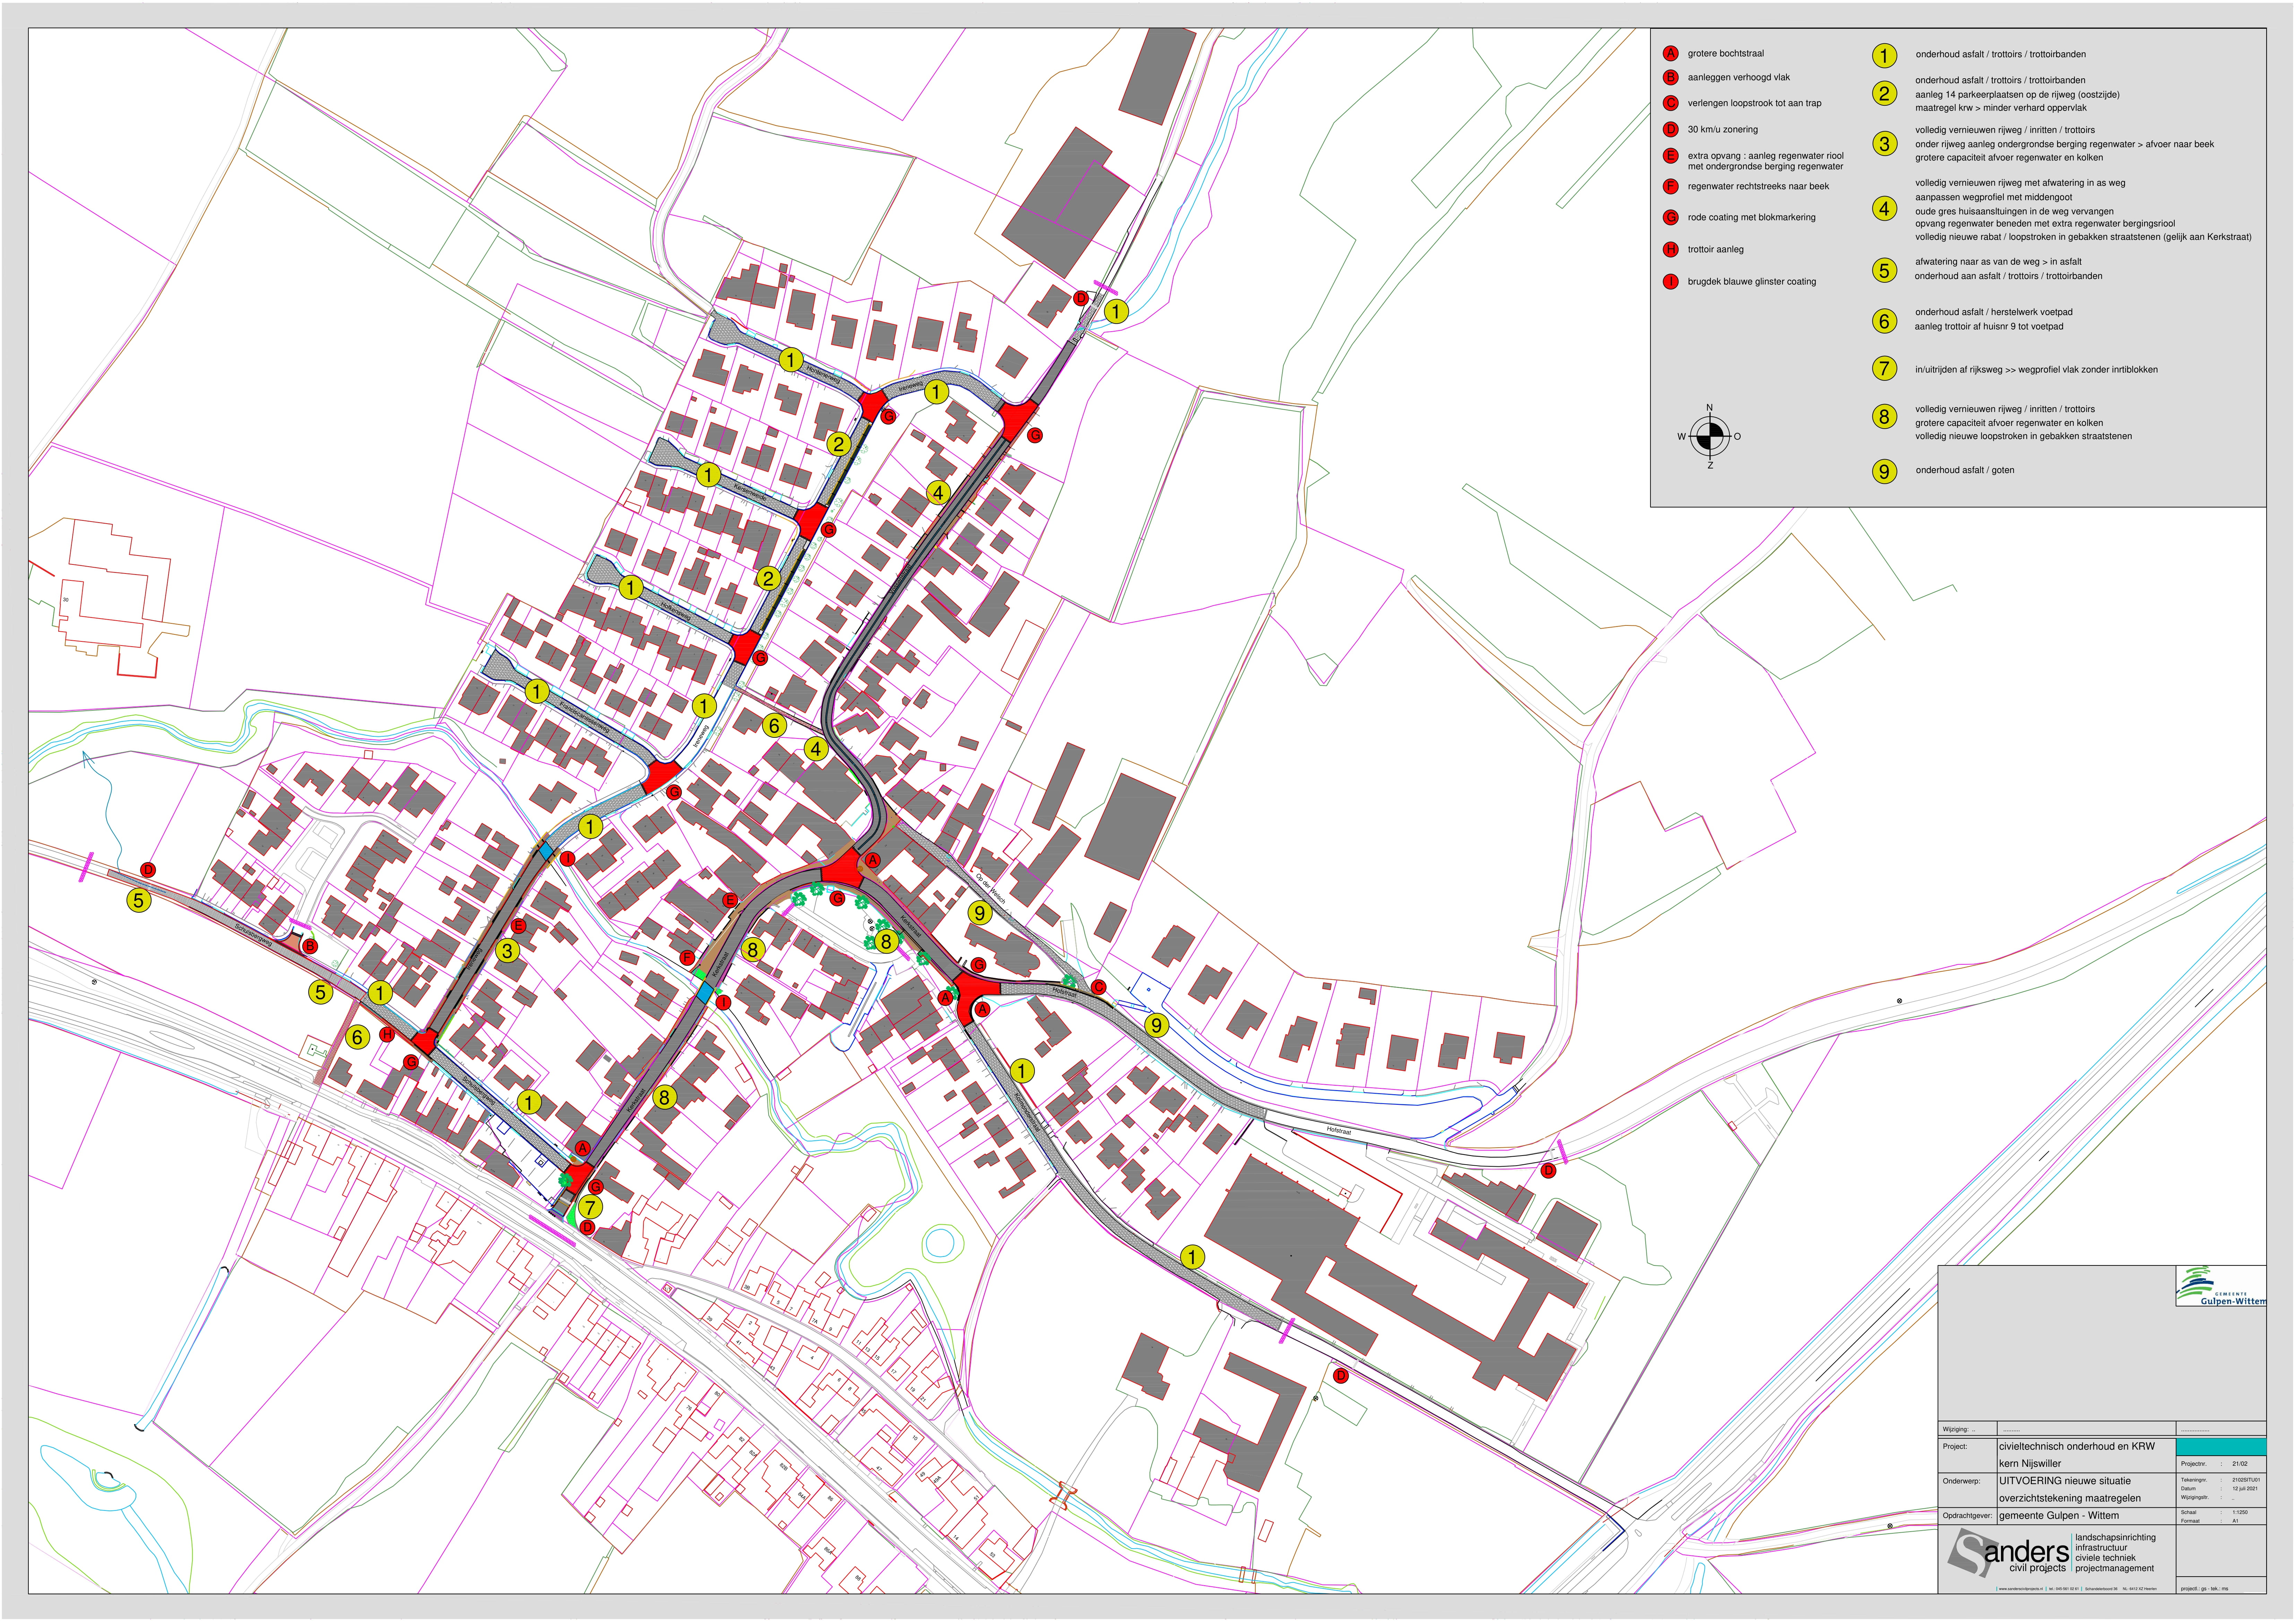Select text "projectl.: gs - tek.: ms"
The width and height of the screenshot is (2296, 1621).
point(2205,1589)
